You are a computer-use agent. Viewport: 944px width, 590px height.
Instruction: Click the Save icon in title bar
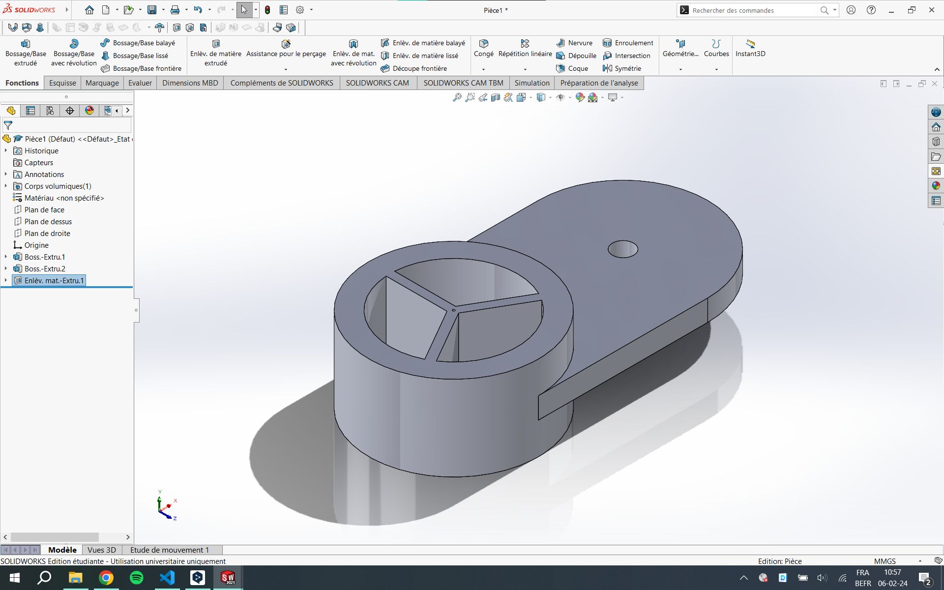pos(152,10)
